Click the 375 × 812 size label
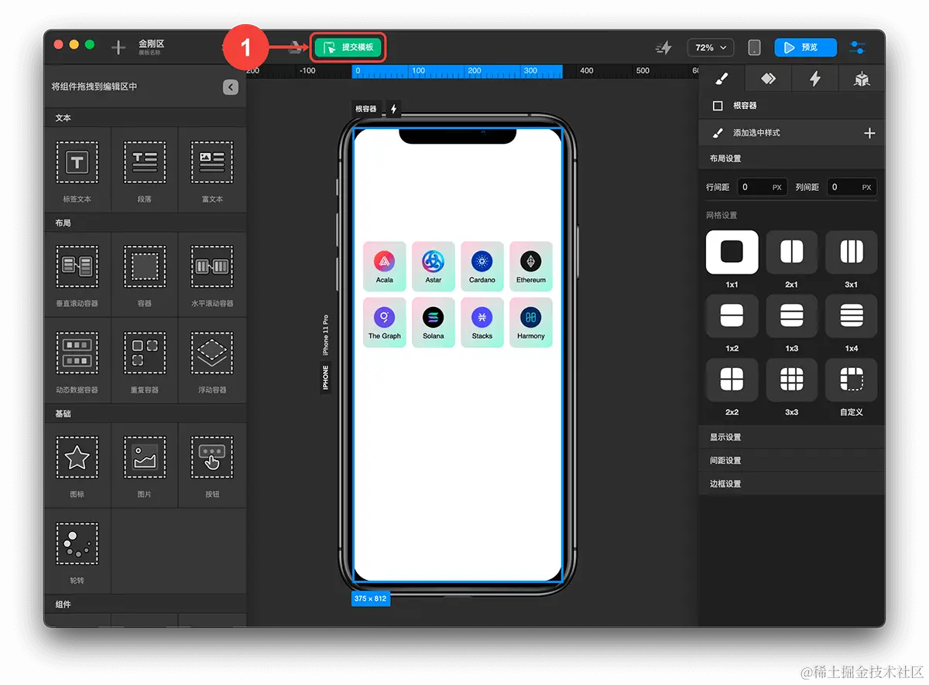Screen dimensions: 929x685 click(x=370, y=598)
